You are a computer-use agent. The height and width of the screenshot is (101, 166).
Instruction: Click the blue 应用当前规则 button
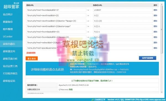pos(147,58)
